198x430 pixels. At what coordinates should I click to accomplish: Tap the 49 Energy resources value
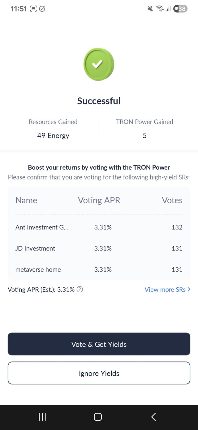pyautogui.click(x=53, y=135)
